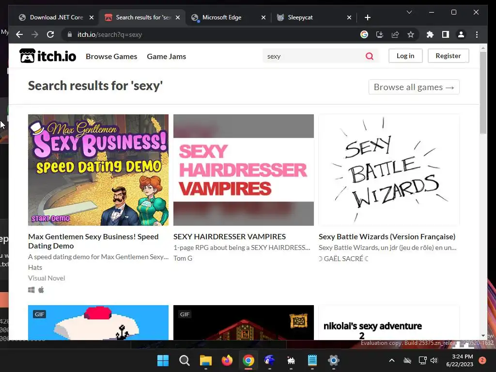This screenshot has height=372, width=496.
Task: Click the share page icon
Action: coord(395,34)
